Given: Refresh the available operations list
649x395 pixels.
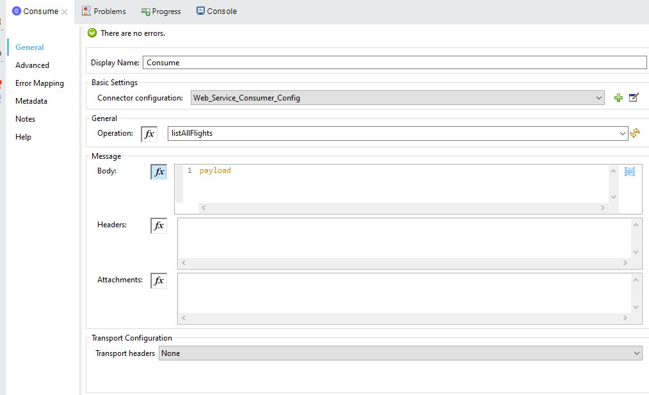Looking at the screenshot, I should pos(635,133).
